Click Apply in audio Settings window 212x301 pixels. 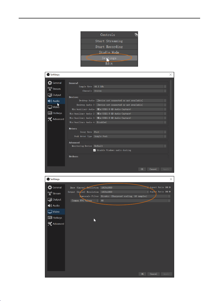(166, 169)
